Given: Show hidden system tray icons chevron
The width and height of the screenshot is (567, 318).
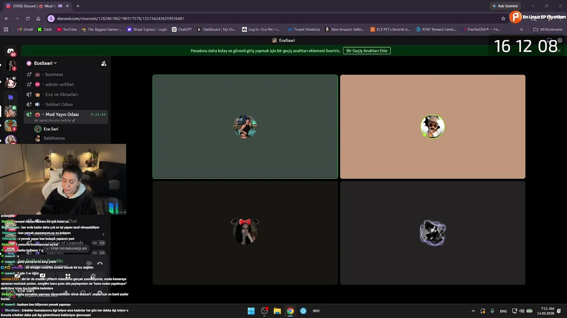Looking at the screenshot, I should 473,311.
